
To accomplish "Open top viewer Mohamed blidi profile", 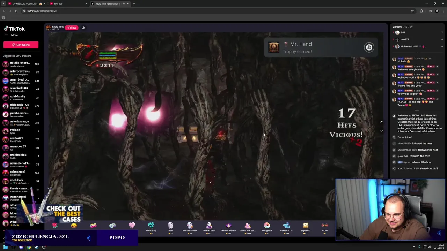I will click(418, 46).
